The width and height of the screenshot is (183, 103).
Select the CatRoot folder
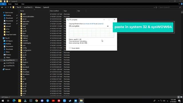tap(25, 38)
